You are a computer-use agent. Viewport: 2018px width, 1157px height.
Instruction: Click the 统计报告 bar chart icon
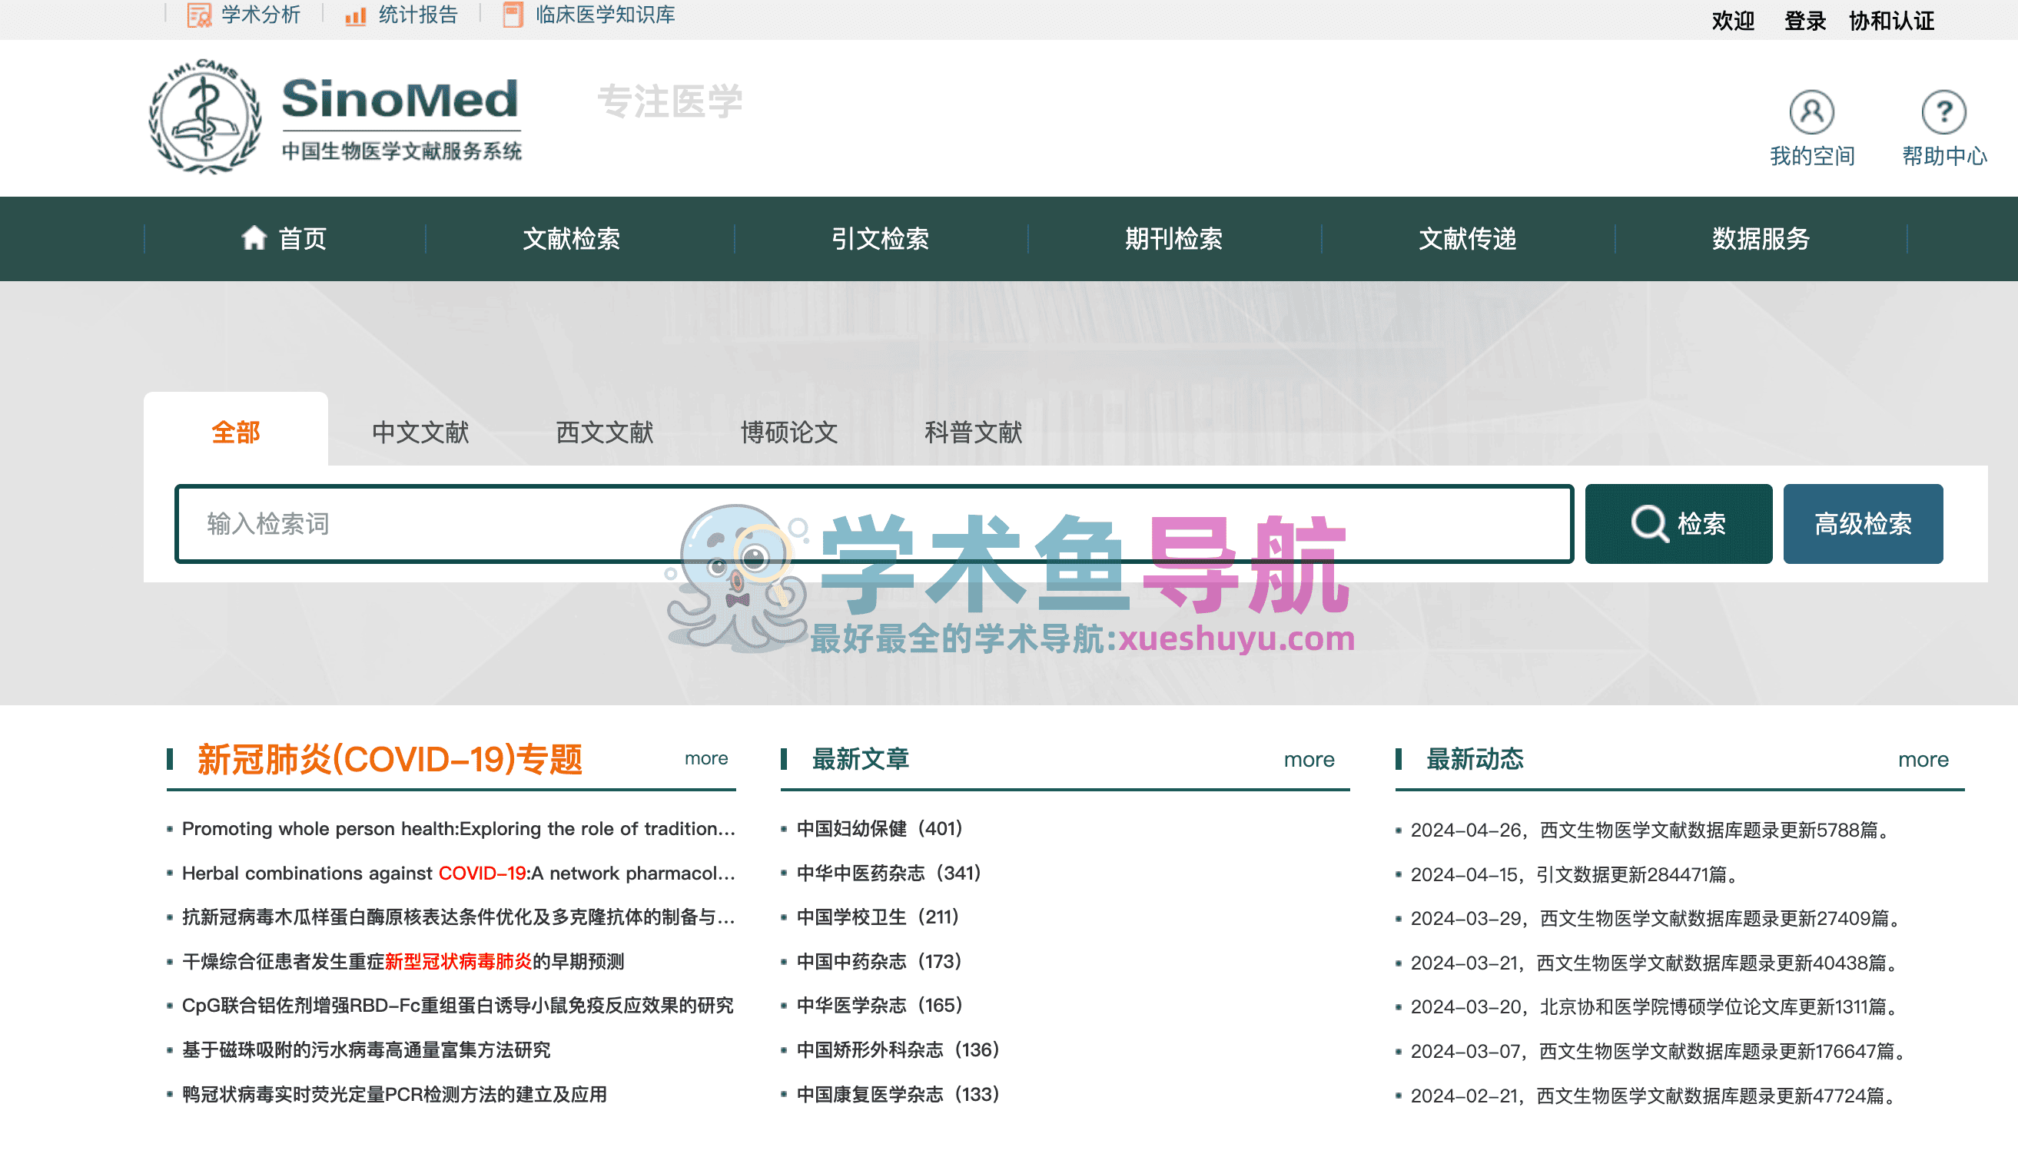click(x=355, y=15)
